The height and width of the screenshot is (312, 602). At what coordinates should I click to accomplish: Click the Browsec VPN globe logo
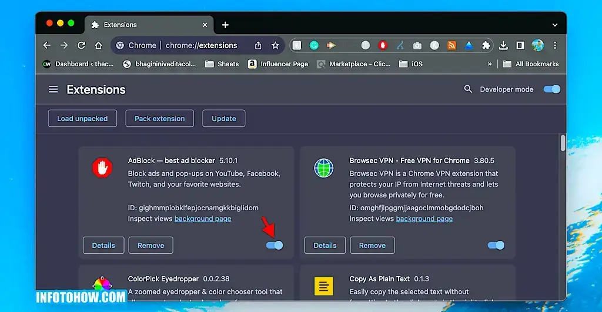324,168
